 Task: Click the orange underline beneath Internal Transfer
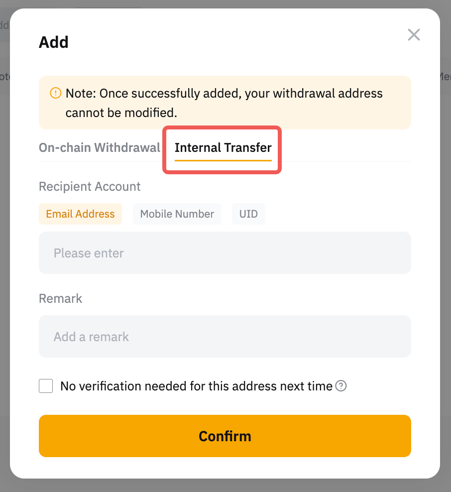[x=223, y=161]
